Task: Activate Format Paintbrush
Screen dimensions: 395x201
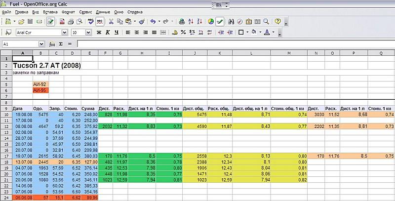Action: coord(142,22)
